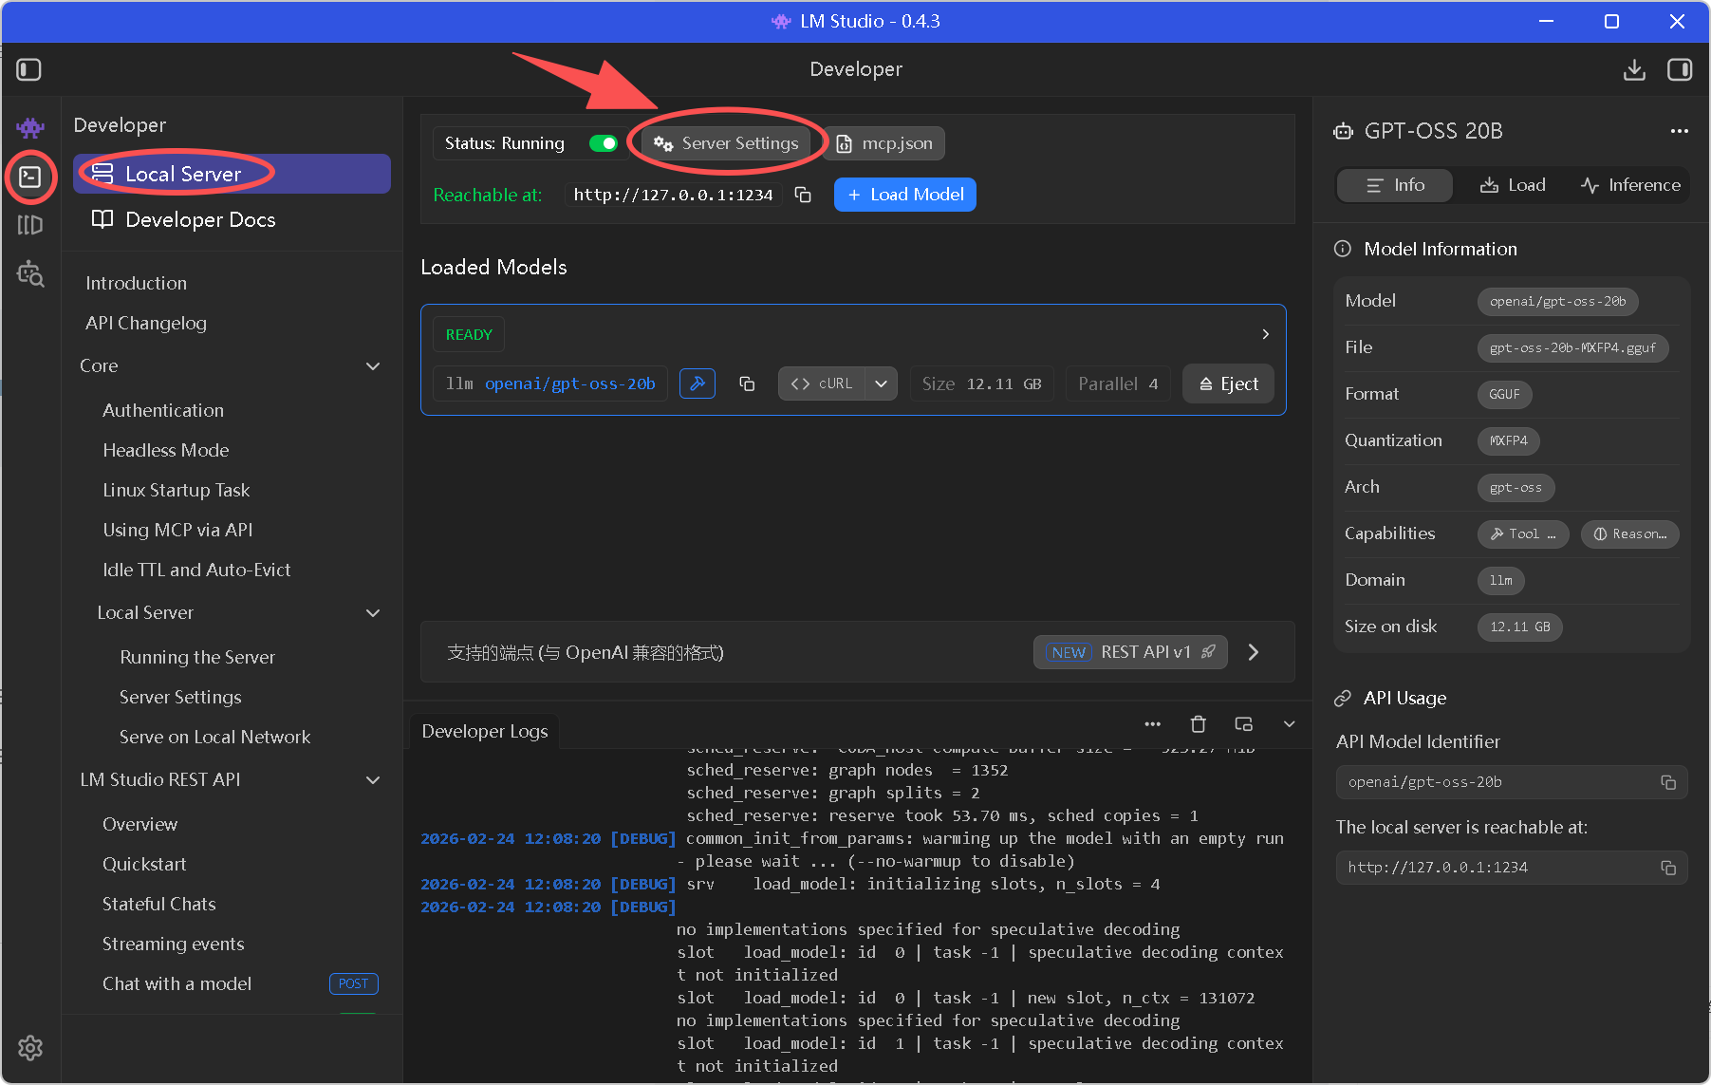Toggle the left sidebar panel icon

[29, 69]
